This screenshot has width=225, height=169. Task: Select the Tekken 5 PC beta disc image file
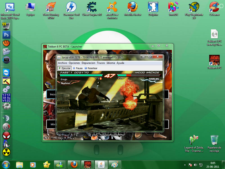pos(214,38)
